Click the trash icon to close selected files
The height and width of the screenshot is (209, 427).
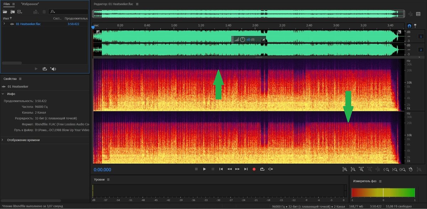[44, 12]
